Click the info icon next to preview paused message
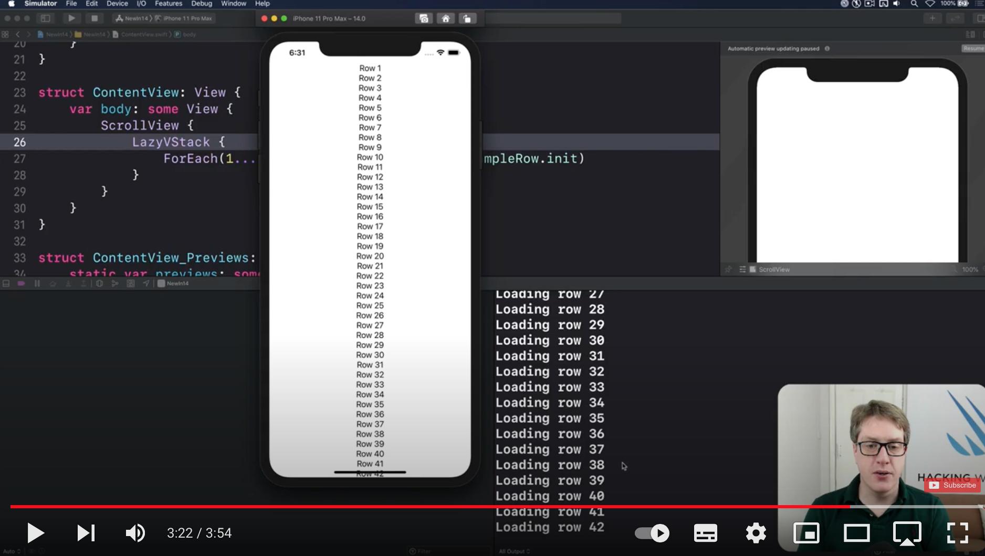985x556 pixels. [x=827, y=49]
